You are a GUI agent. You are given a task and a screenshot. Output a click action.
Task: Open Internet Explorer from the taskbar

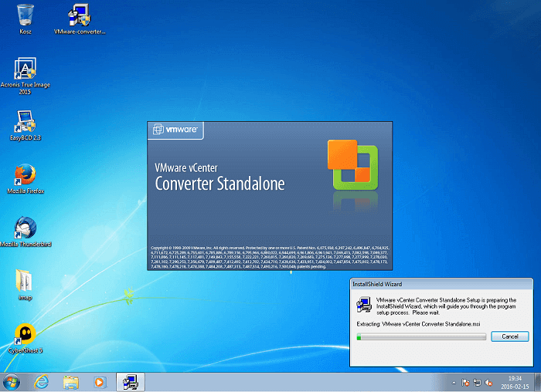pos(42,382)
